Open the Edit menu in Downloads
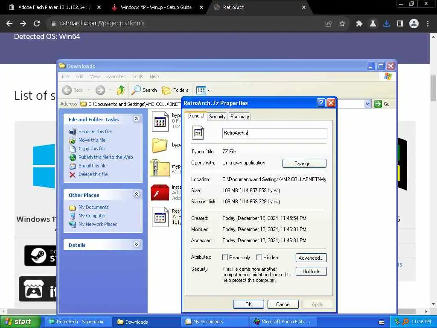The width and height of the screenshot is (437, 328). 79,76
